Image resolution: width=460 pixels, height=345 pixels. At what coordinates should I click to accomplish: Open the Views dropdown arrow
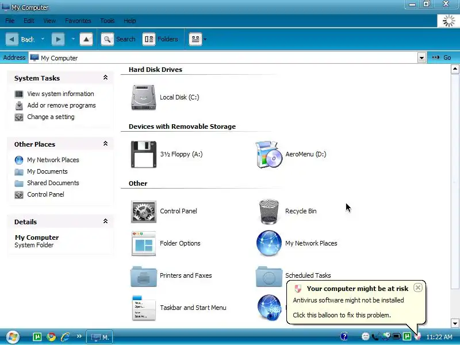click(205, 39)
